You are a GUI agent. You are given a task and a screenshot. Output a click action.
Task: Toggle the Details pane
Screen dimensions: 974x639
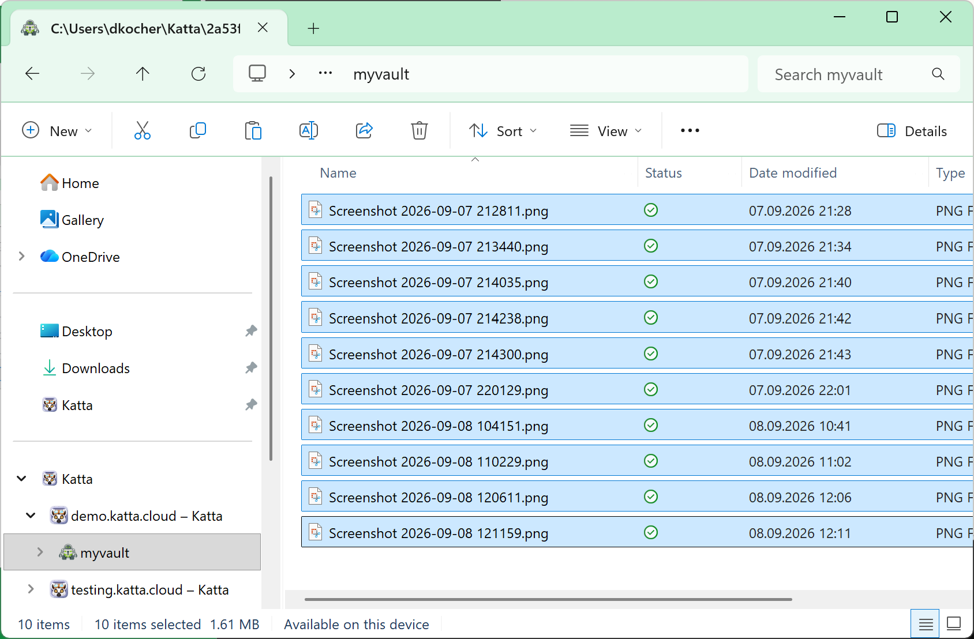click(912, 131)
